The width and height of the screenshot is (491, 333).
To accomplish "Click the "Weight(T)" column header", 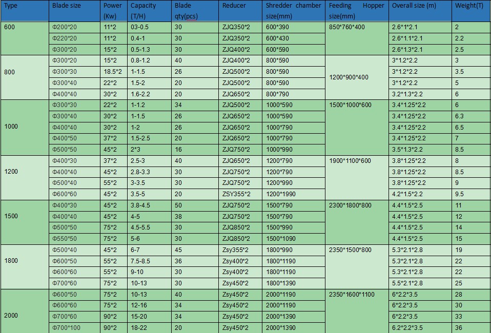I will pyautogui.click(x=472, y=11).
